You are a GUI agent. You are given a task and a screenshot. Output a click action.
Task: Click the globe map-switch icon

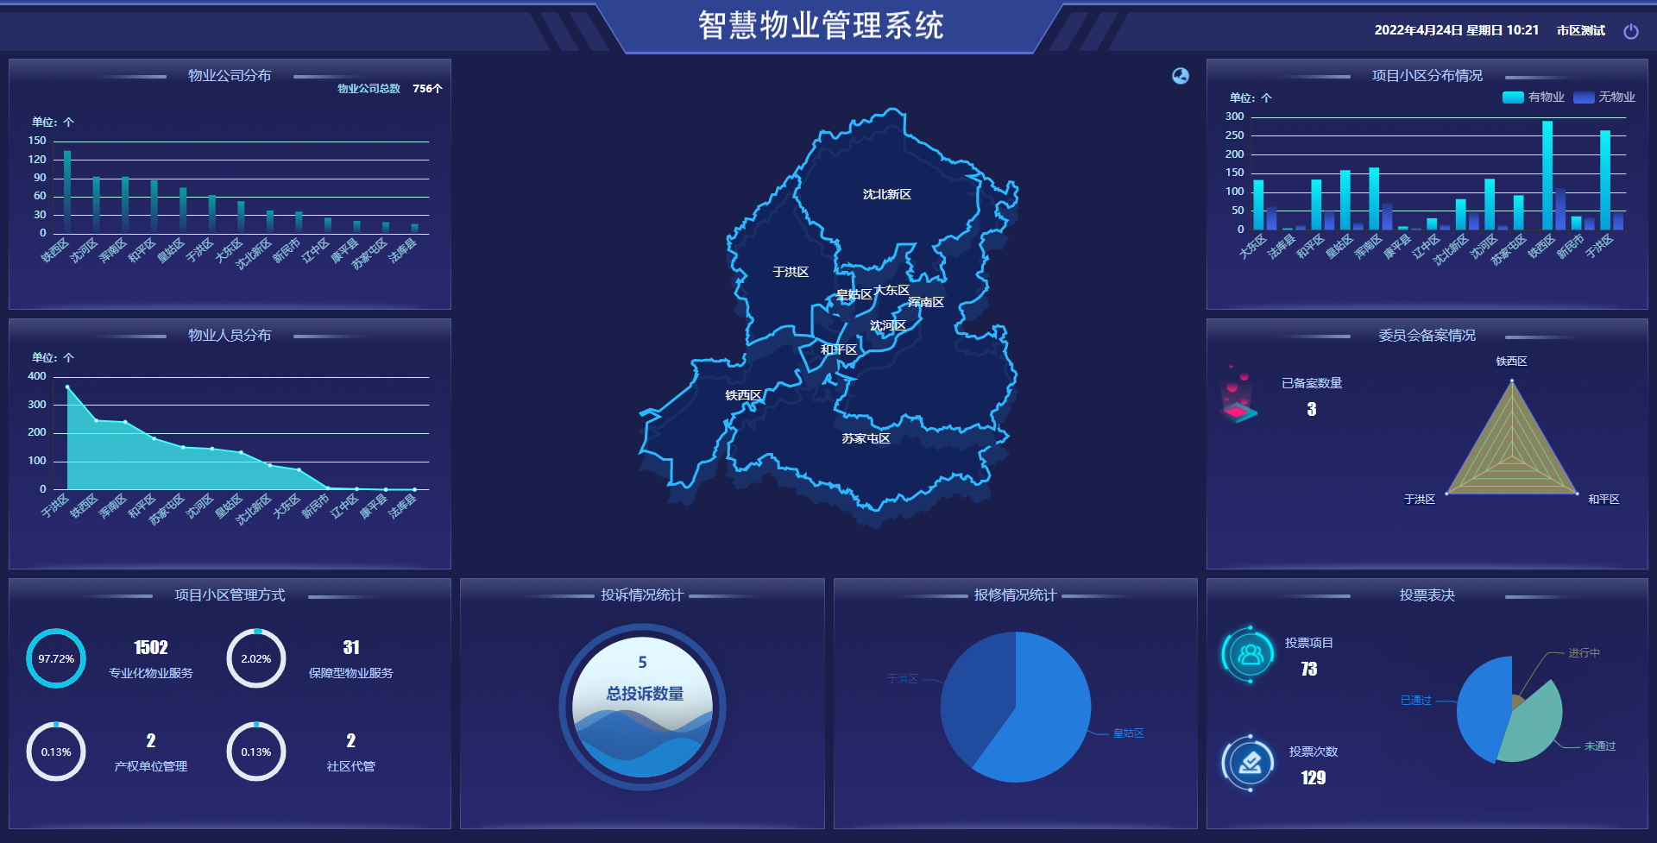click(x=1180, y=76)
